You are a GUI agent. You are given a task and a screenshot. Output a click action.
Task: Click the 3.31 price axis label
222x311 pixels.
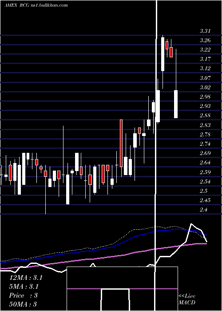(205, 31)
